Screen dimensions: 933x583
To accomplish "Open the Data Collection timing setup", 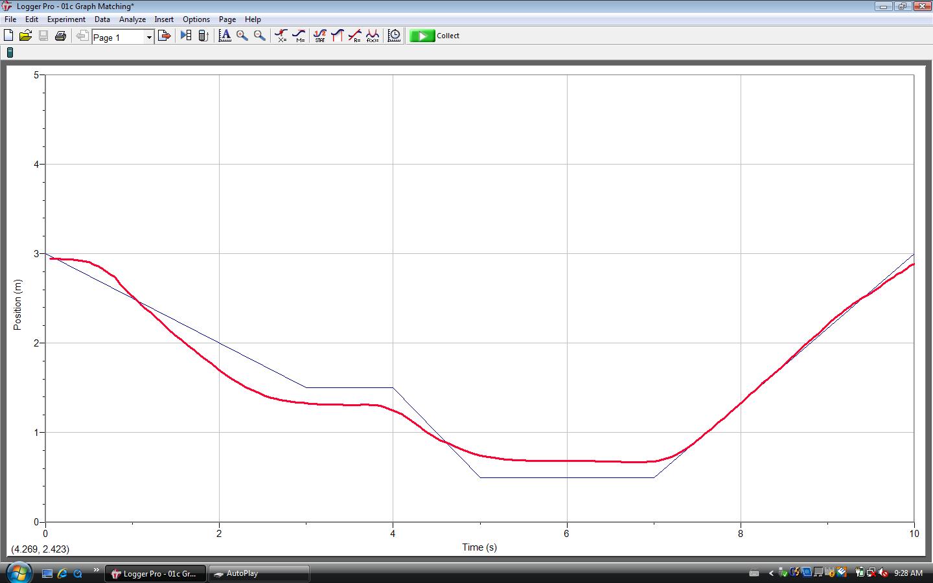I will coord(393,36).
